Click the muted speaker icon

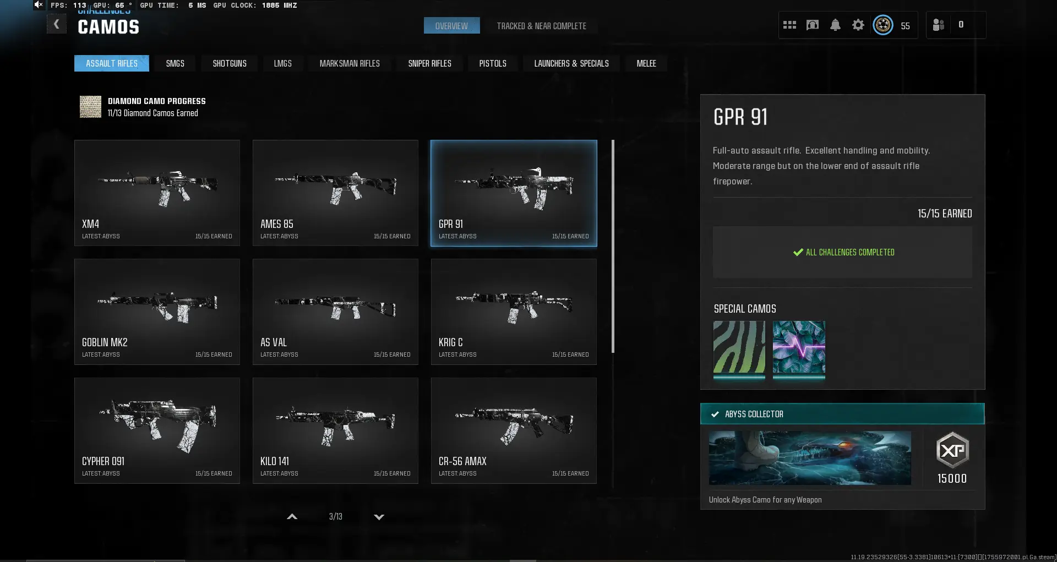click(x=38, y=5)
